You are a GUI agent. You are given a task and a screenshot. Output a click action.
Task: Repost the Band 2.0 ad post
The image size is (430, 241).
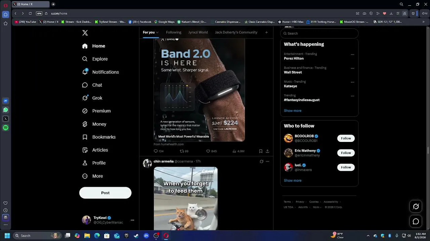[182, 151]
